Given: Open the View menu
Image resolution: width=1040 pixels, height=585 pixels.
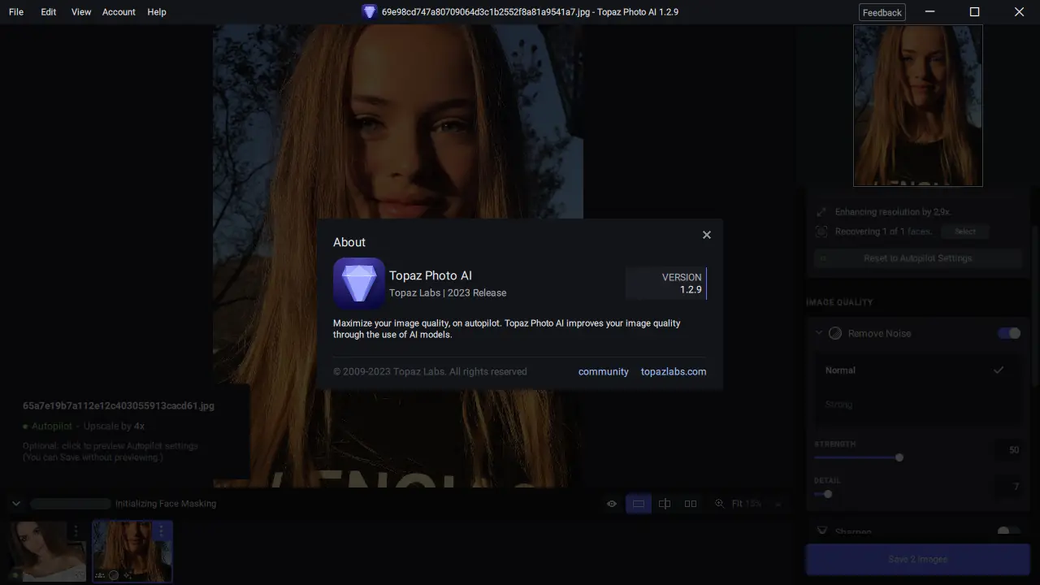Looking at the screenshot, I should click(x=81, y=12).
